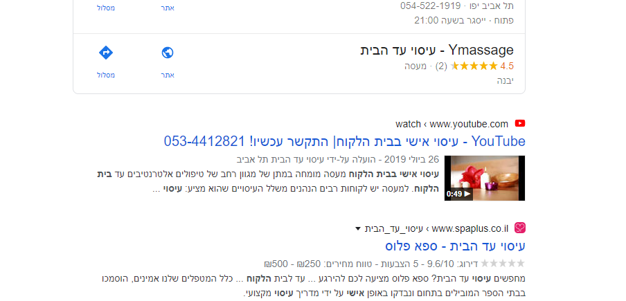Open the Ymassage - עיסוי עד הבית listing
This screenshot has height=301, width=626.
tap(437, 51)
